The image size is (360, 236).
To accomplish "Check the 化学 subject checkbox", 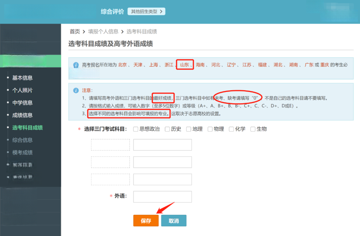I will (231, 129).
